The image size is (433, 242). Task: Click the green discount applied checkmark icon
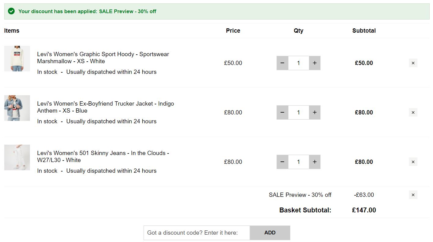pos(11,11)
